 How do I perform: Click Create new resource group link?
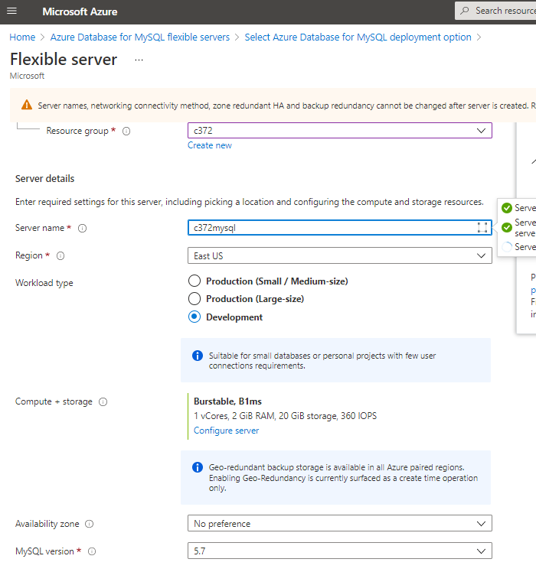(210, 145)
